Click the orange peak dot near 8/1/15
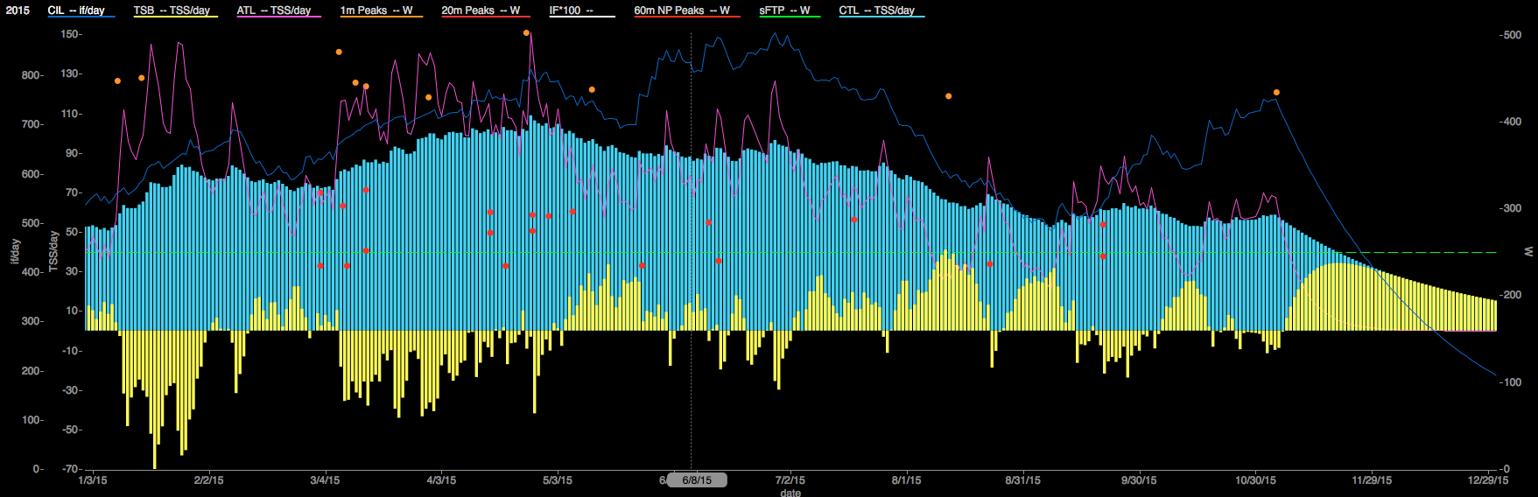 pos(948,96)
